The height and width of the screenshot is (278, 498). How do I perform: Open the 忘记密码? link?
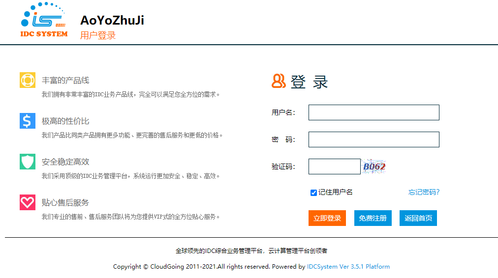point(424,192)
